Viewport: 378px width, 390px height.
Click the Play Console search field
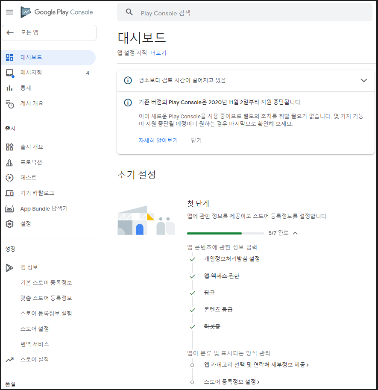coord(214,12)
